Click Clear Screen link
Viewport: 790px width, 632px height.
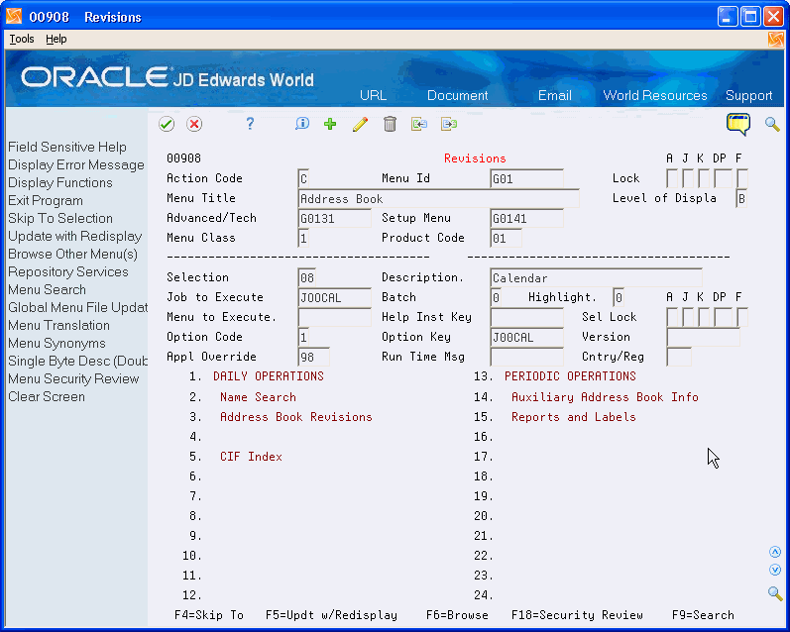click(47, 397)
